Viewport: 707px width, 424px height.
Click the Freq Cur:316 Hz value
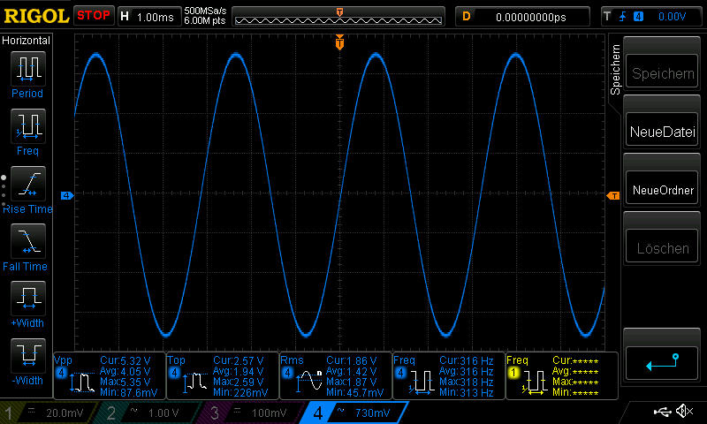(x=467, y=361)
